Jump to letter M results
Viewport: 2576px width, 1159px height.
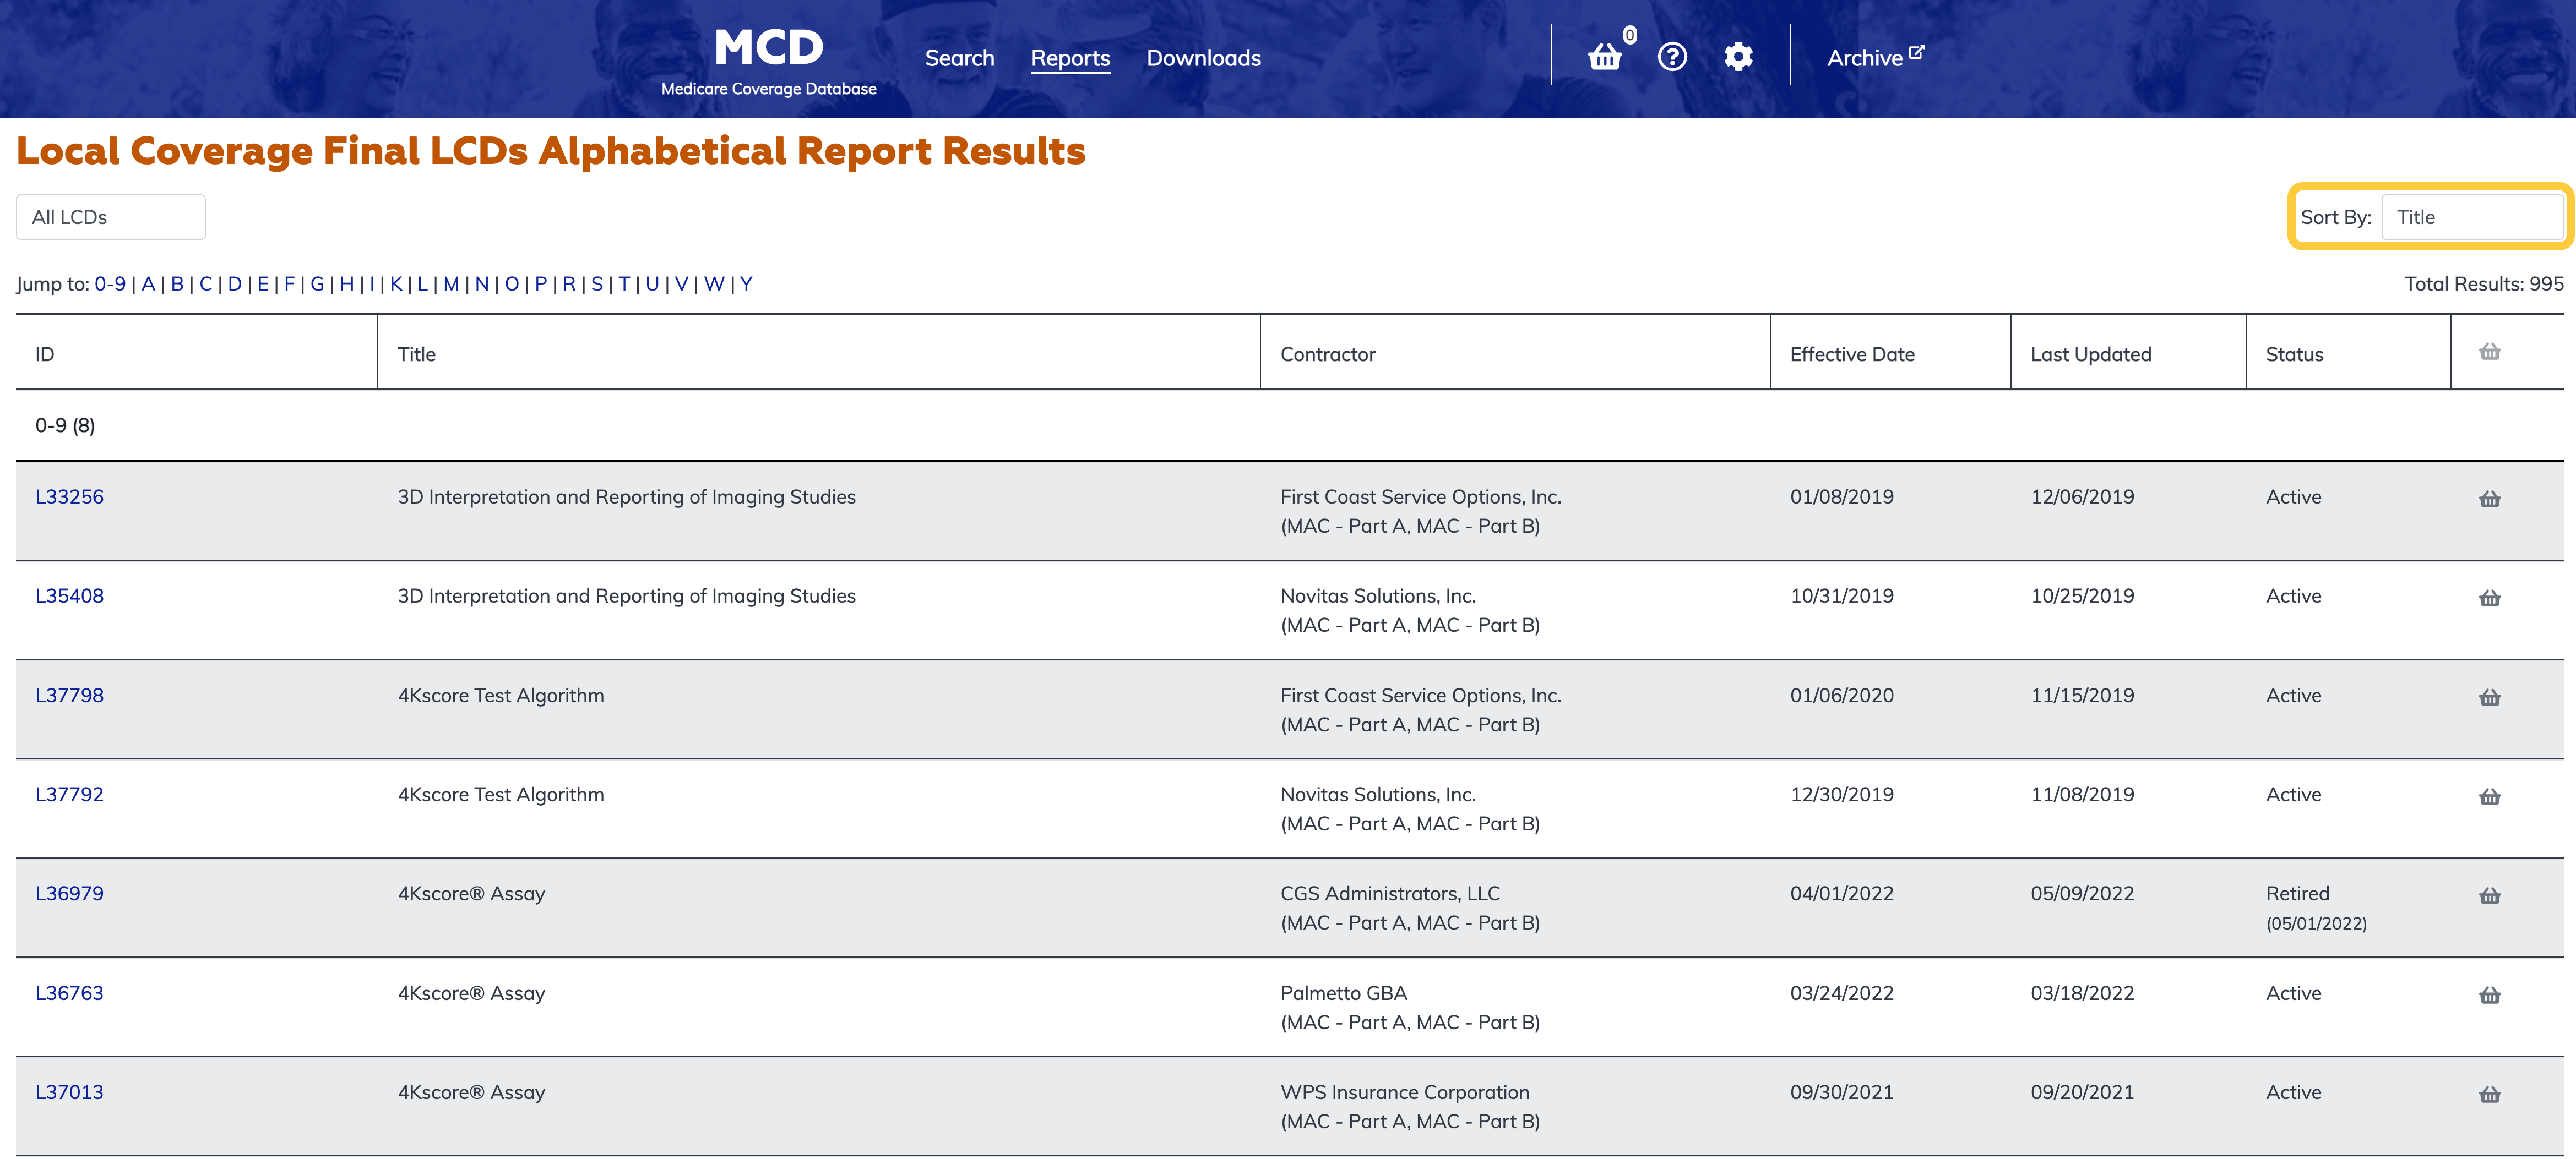(451, 284)
